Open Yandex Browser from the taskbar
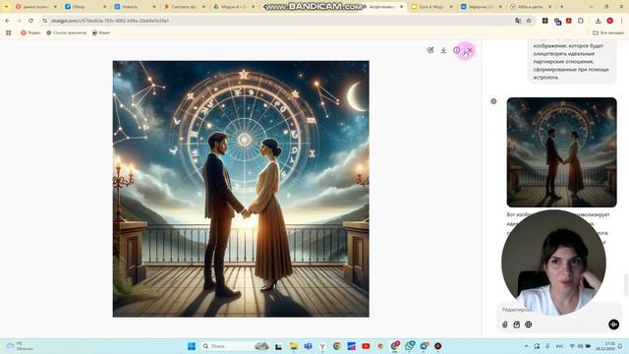This screenshot has width=629, height=354. (322, 346)
